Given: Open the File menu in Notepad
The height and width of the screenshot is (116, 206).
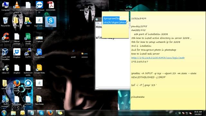Looking at the screenshot, I should pos(98,23).
